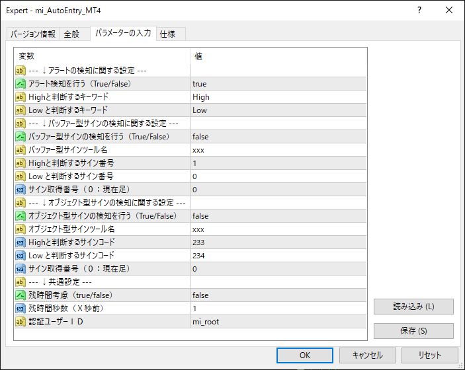Image resolution: width=465 pixels, height=370 pixels.
Task: Switch to the バージョン情報 tab
Action: pos(33,34)
